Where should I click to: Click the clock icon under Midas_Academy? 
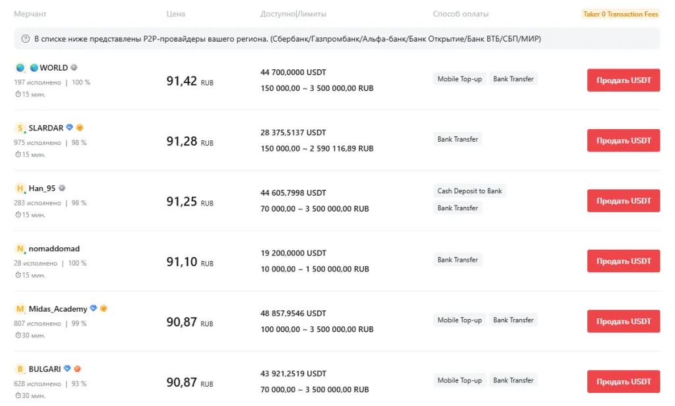coord(18,335)
